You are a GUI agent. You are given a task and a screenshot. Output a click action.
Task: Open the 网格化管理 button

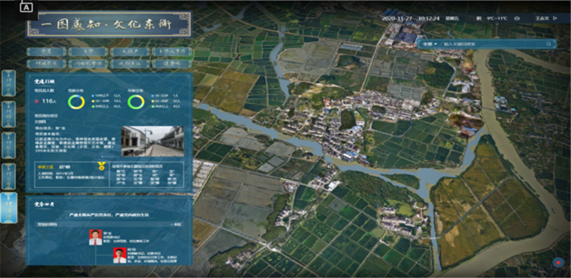pyautogui.click(x=88, y=64)
